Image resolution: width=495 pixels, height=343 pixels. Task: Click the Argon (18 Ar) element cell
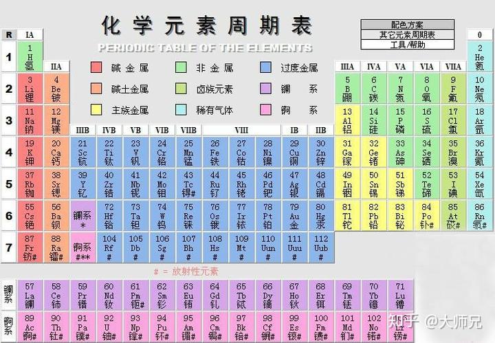tap(480, 120)
